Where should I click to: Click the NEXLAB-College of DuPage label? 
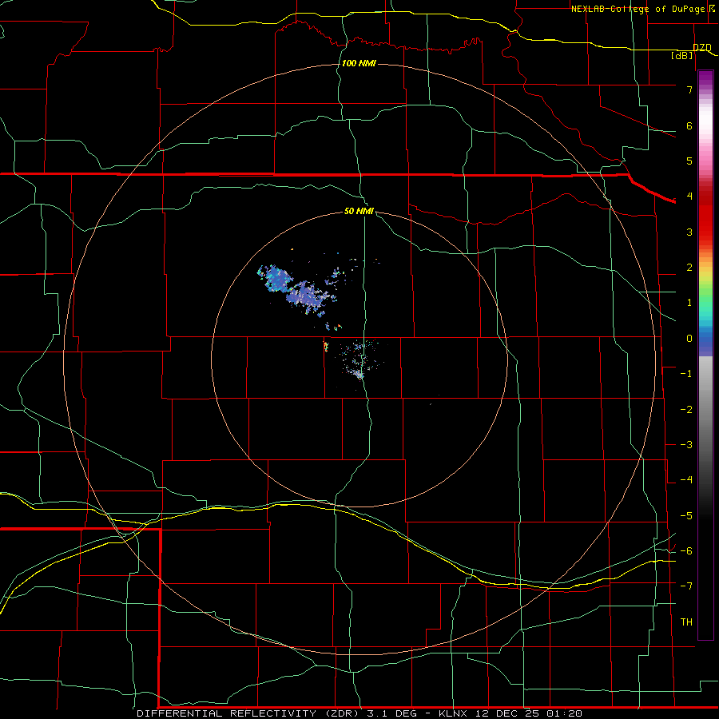[638, 9]
